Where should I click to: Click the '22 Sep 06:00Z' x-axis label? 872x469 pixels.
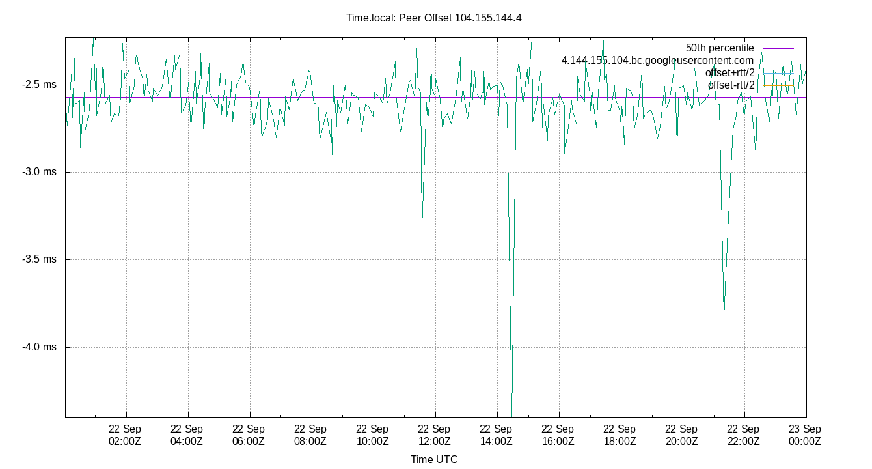[x=249, y=435]
